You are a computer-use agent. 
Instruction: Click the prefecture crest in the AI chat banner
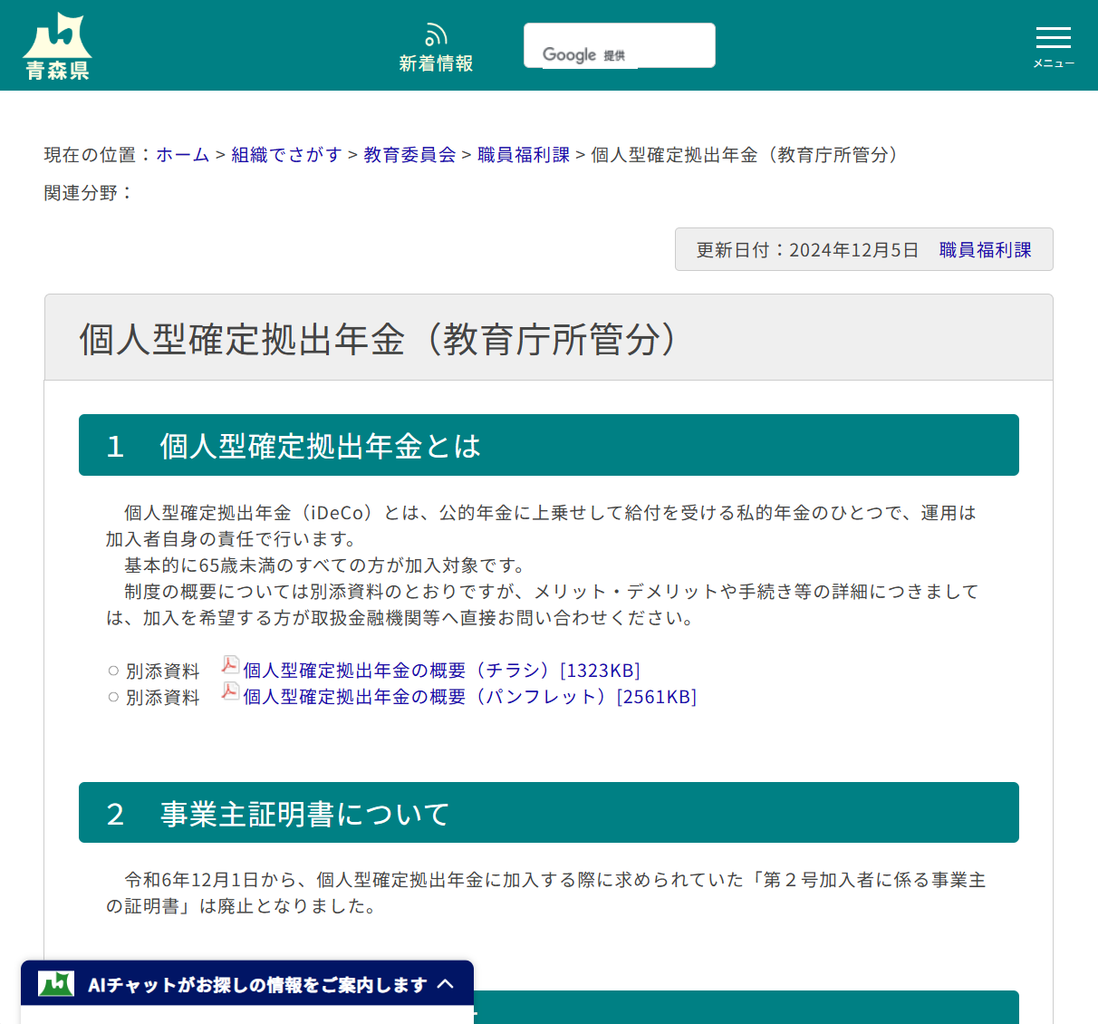pos(54,982)
